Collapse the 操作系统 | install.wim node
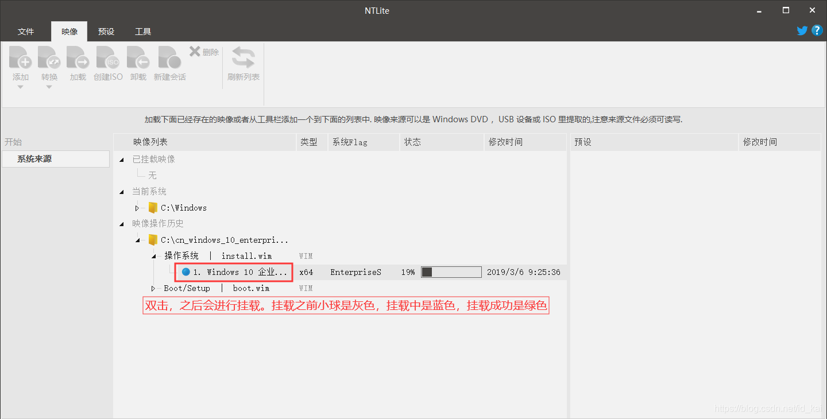827x419 pixels. point(153,256)
